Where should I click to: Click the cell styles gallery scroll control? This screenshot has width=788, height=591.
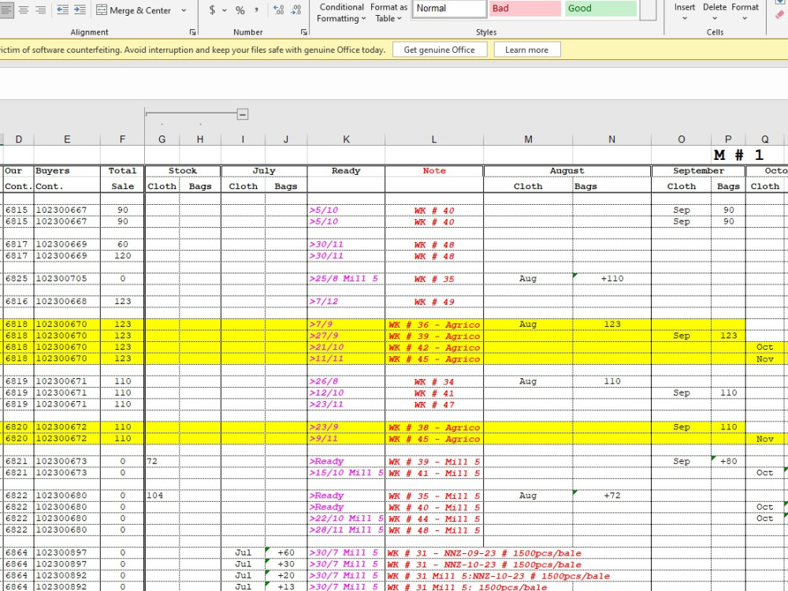(x=648, y=10)
